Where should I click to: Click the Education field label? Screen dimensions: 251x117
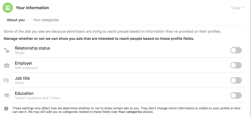coord(24,93)
